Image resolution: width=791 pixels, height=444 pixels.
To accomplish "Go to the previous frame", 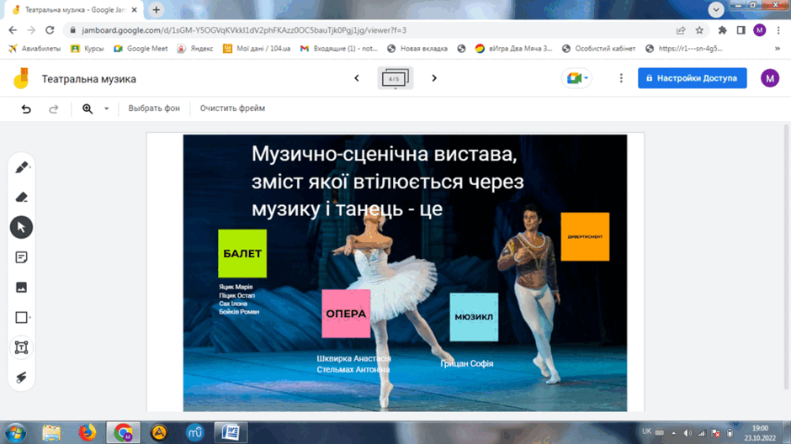I will (357, 78).
